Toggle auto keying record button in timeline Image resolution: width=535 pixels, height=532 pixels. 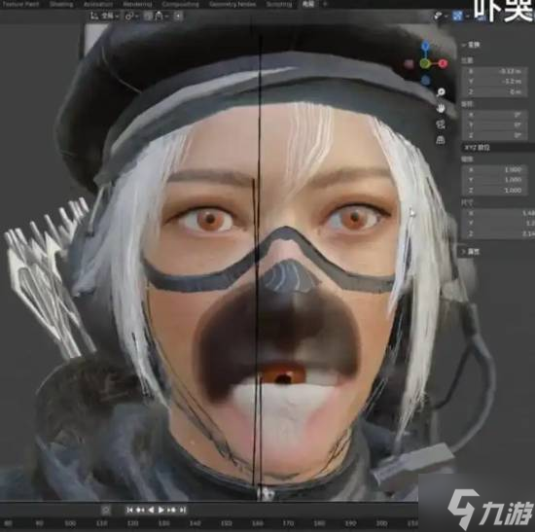click(x=106, y=511)
